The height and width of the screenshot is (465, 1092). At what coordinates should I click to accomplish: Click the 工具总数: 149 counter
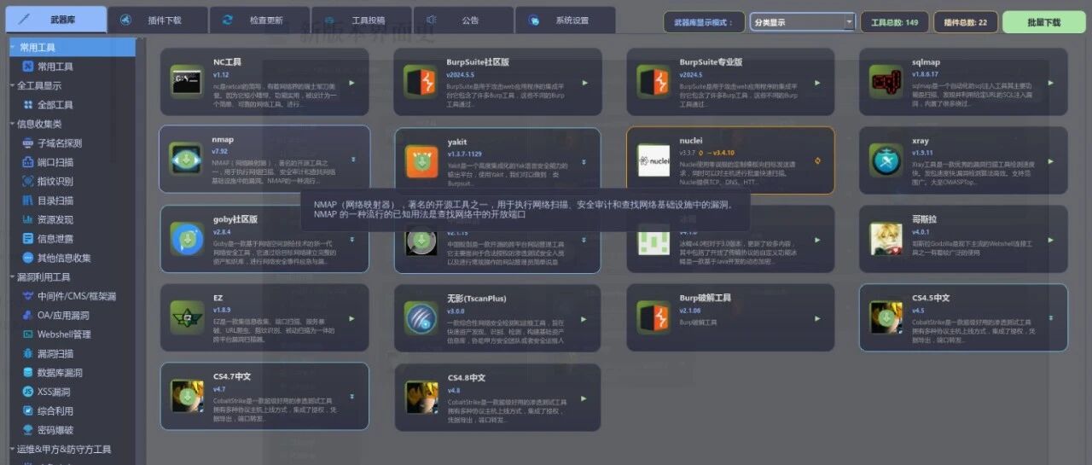(894, 22)
